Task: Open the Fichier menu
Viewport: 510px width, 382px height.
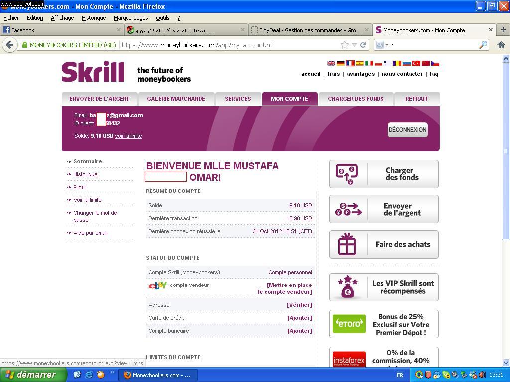Action: 11,18
